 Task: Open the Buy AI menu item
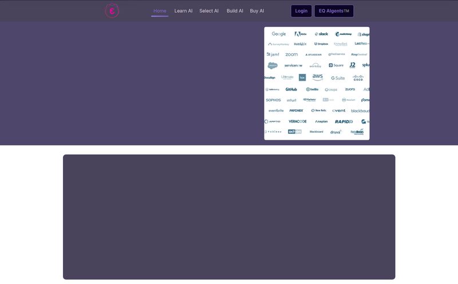pyautogui.click(x=257, y=11)
